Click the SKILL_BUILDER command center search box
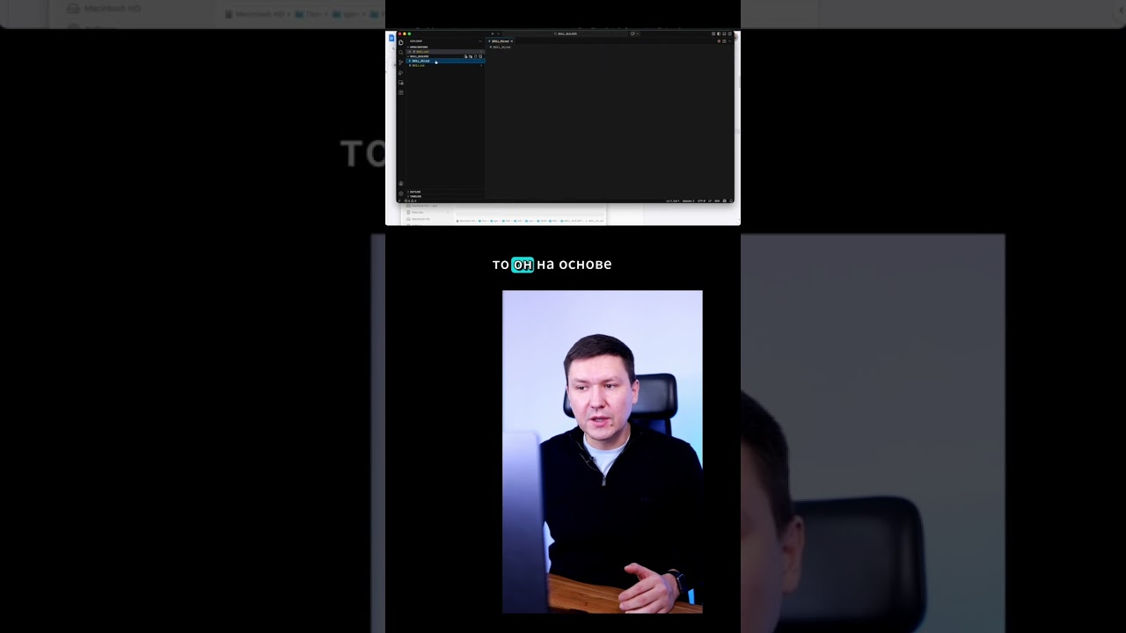This screenshot has width=1126, height=633. [565, 33]
